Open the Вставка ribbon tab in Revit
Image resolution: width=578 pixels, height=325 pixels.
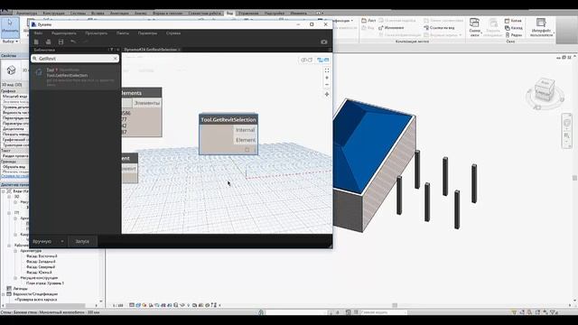coord(98,13)
